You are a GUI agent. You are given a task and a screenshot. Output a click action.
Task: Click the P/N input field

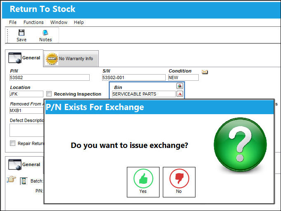click(x=50, y=77)
